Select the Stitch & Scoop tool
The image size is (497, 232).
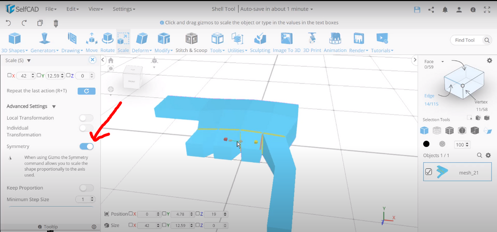click(x=191, y=43)
